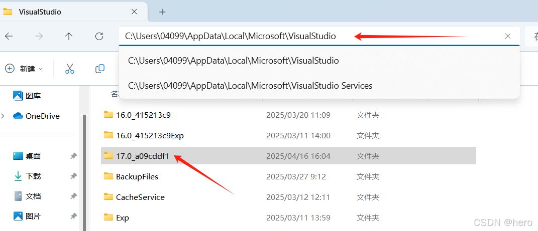
Task: Click the Exp folder icon
Action: (x=109, y=217)
